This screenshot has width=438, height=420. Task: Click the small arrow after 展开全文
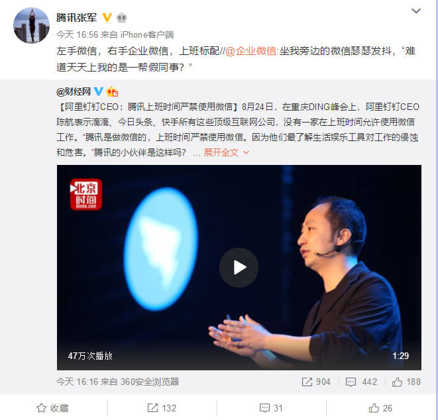pyautogui.click(x=246, y=152)
